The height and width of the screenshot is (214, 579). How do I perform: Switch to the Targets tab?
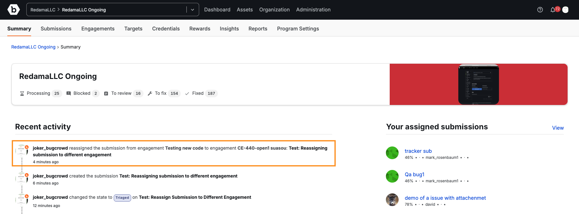pyautogui.click(x=133, y=29)
